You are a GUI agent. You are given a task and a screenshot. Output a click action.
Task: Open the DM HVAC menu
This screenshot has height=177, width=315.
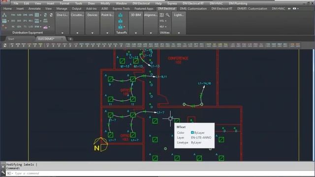click(216, 3)
